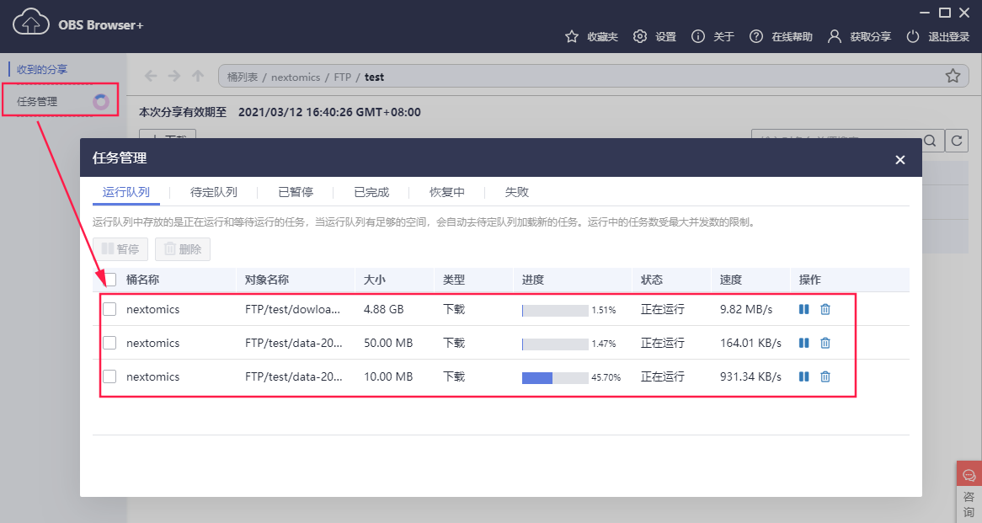The height and width of the screenshot is (523, 982).
Task: Click the 速度 column header
Action: (x=731, y=280)
